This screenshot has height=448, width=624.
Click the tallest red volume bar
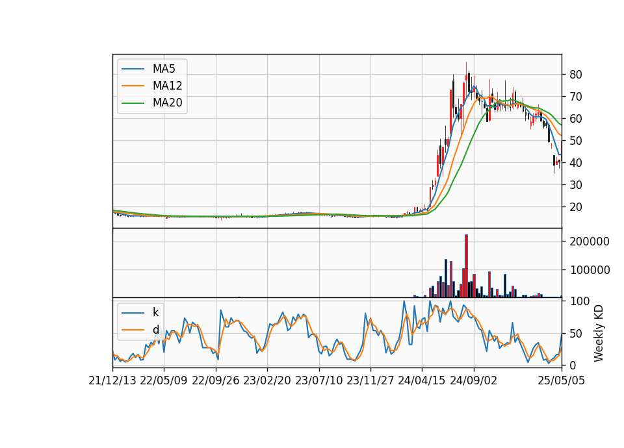467,266
